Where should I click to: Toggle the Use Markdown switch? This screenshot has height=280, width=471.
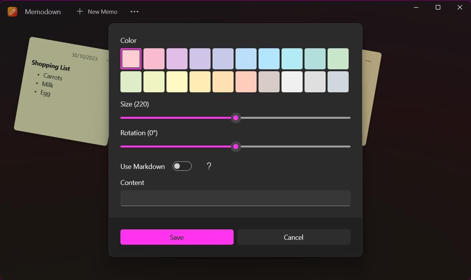[x=182, y=166]
